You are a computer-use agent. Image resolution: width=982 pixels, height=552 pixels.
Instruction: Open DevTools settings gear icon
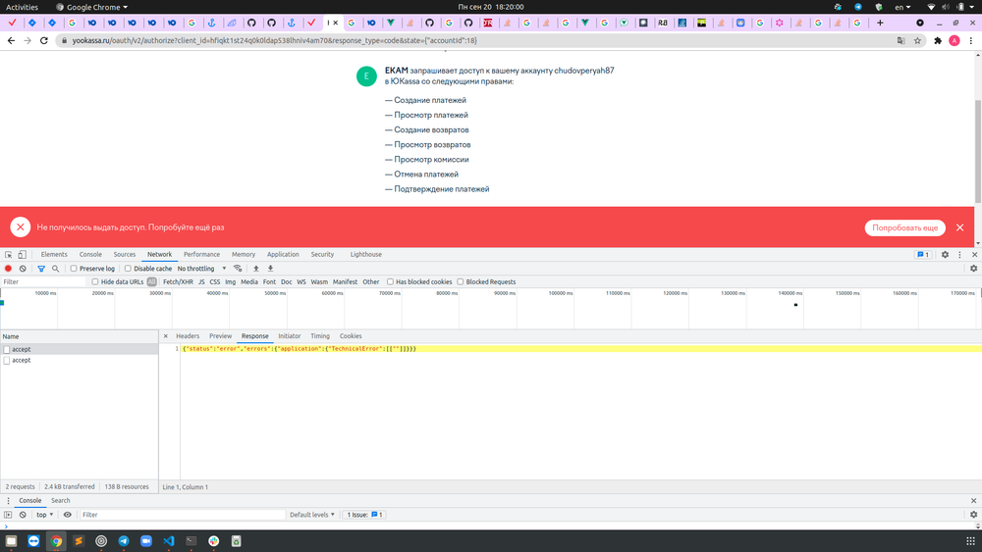[945, 254]
